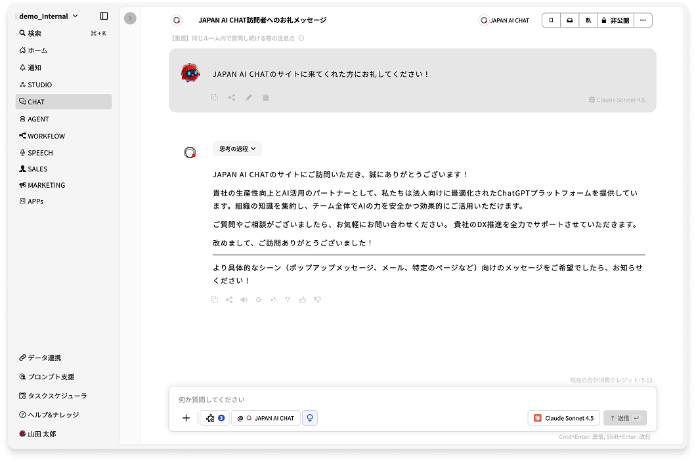
Task: Click the Claude Sonnet 4.5 label on user message
Action: [617, 100]
